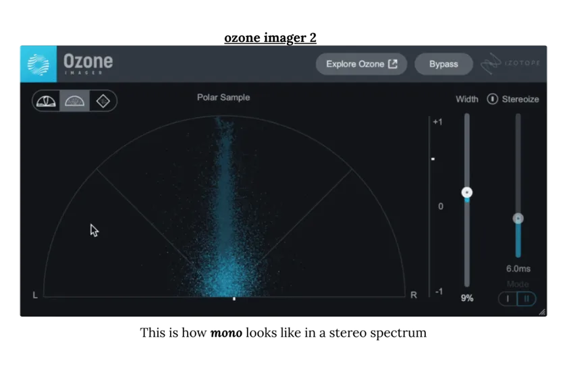Screen dimensions: 567x378
Task: Toggle the Stereoize power button
Action: tap(492, 99)
